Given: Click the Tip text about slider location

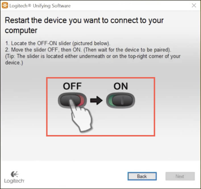Looking at the screenshot, I should pyautogui.click(x=93, y=59).
